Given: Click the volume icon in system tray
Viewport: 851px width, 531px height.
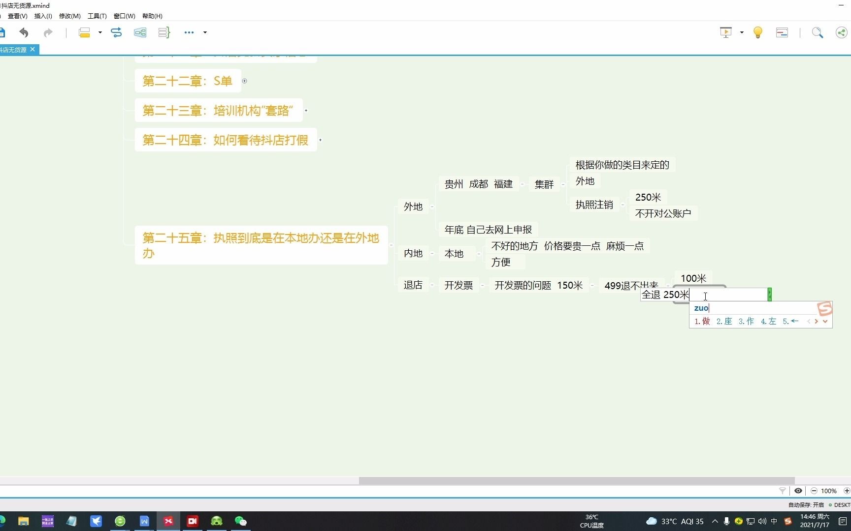Looking at the screenshot, I should click(762, 521).
